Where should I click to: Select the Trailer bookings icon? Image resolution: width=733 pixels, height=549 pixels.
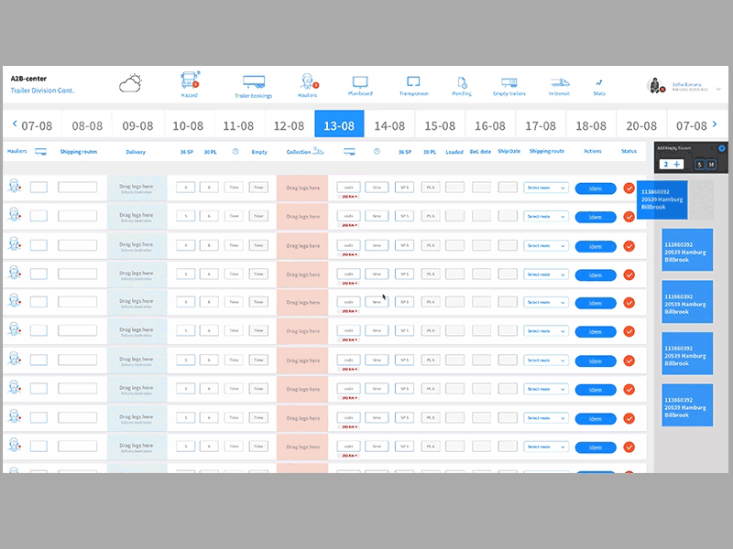(253, 82)
